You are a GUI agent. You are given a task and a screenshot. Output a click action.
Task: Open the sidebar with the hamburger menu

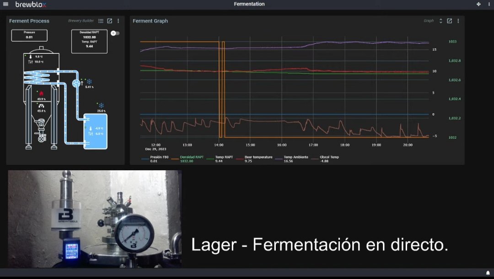[5, 4]
